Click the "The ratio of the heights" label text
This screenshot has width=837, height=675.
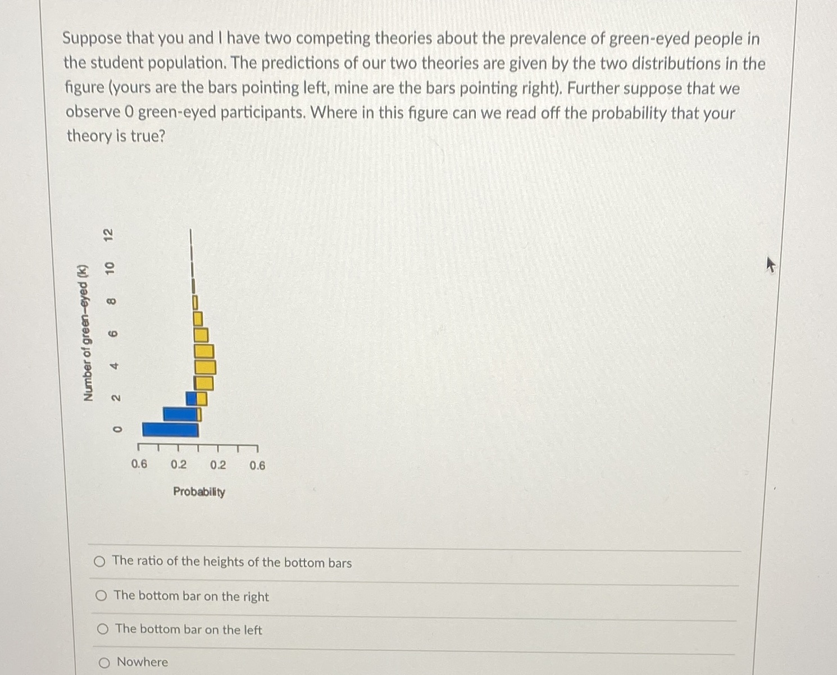tap(232, 562)
